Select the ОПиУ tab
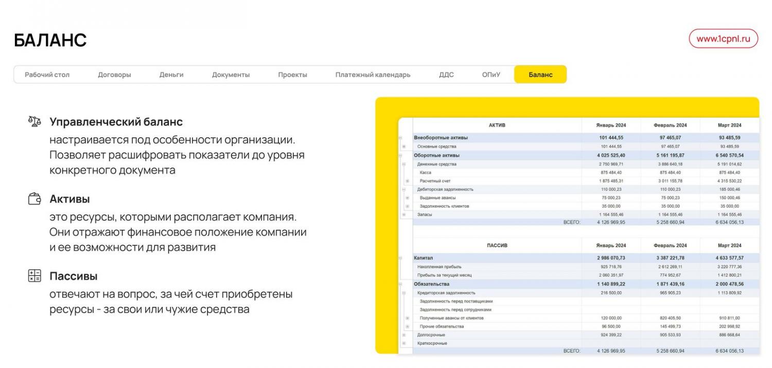The width and height of the screenshot is (772, 368). (x=491, y=75)
